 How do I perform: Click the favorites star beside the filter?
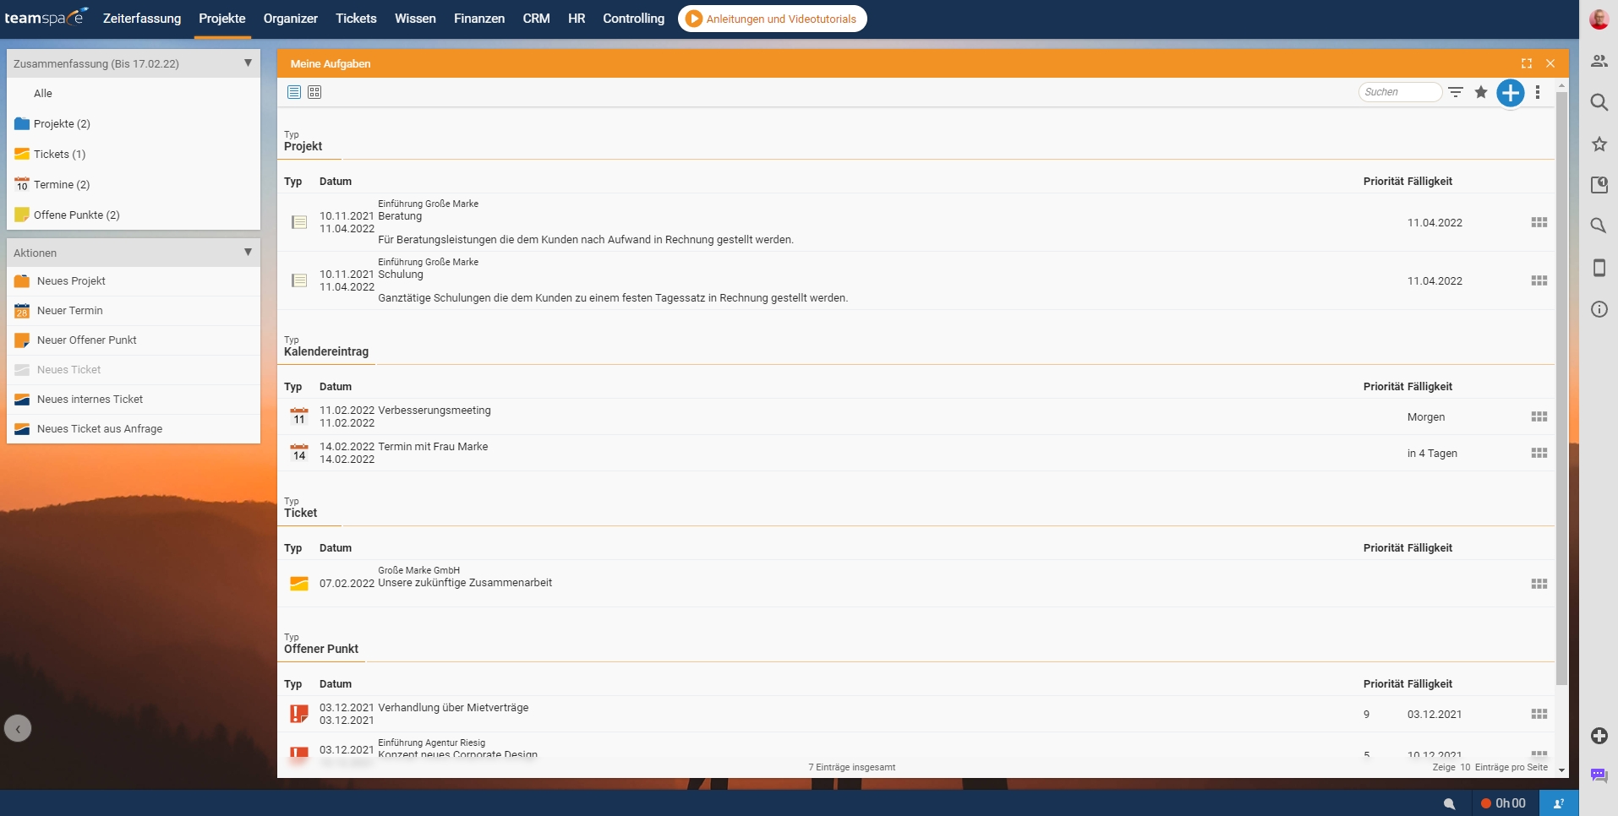pos(1481,92)
